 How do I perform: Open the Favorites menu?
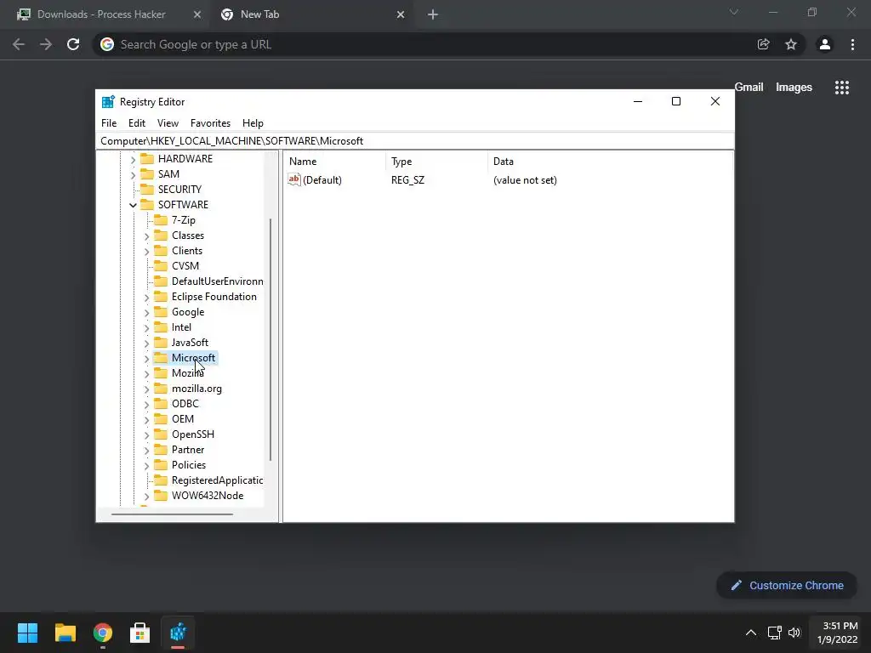tap(211, 123)
